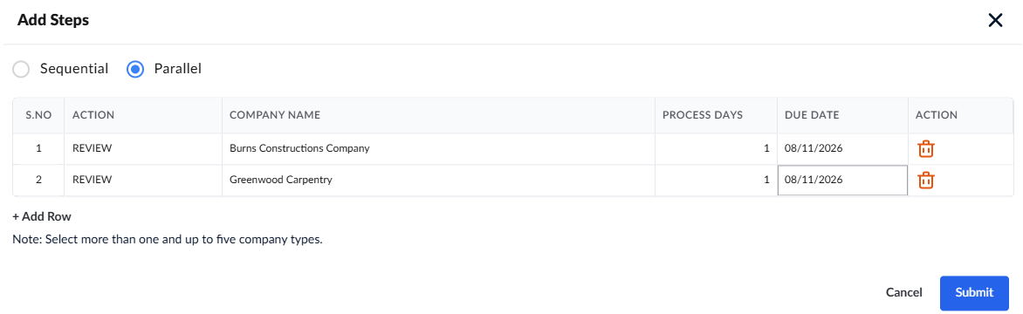1023x314 pixels.
Task: Click the + Add Row link
Action: (x=42, y=216)
